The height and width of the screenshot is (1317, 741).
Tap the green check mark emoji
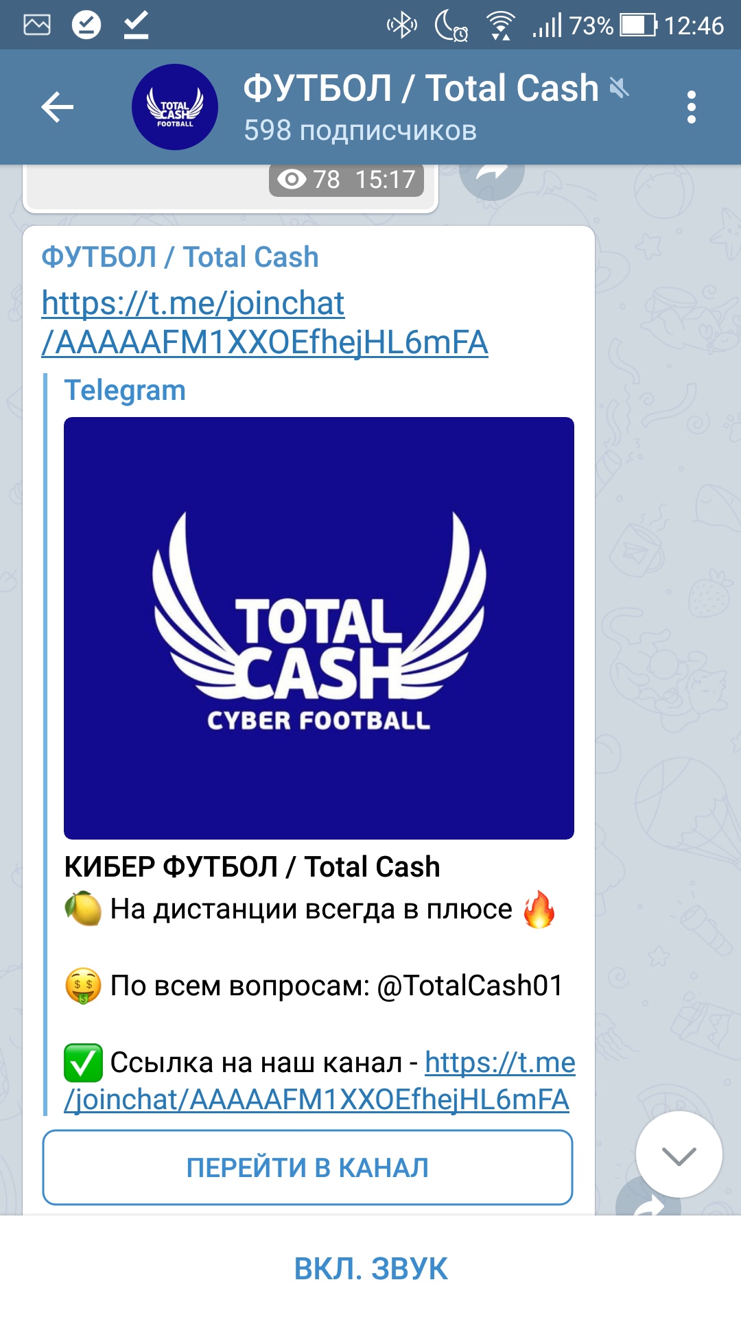click(x=83, y=1063)
